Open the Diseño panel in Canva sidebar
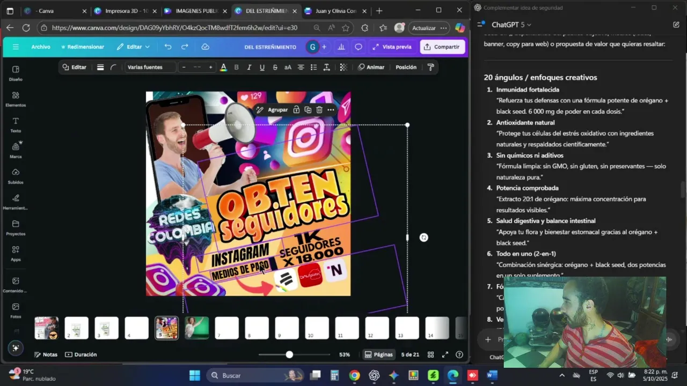Screen dimensions: 687x386 point(16,73)
